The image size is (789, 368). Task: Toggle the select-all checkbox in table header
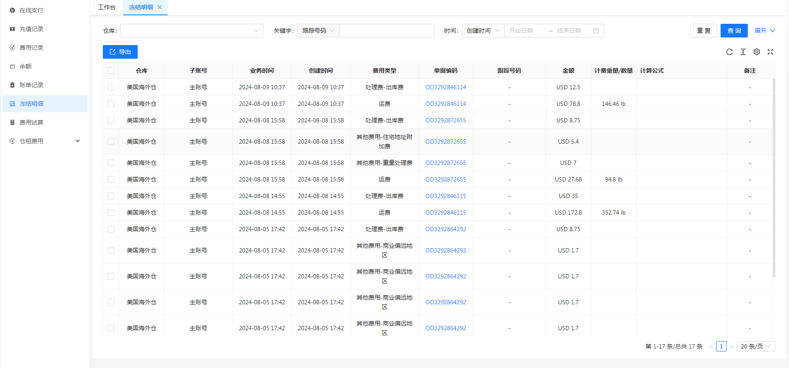pyautogui.click(x=111, y=71)
